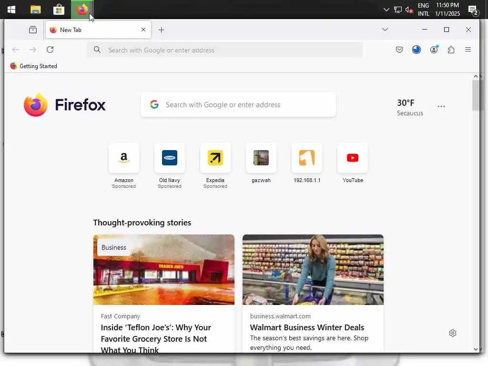Open new tab personalize gear icon
The height and width of the screenshot is (366, 488).
tap(453, 333)
